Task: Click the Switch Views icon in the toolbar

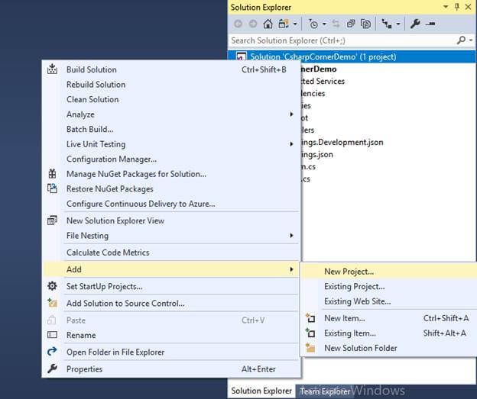Action: (284, 24)
